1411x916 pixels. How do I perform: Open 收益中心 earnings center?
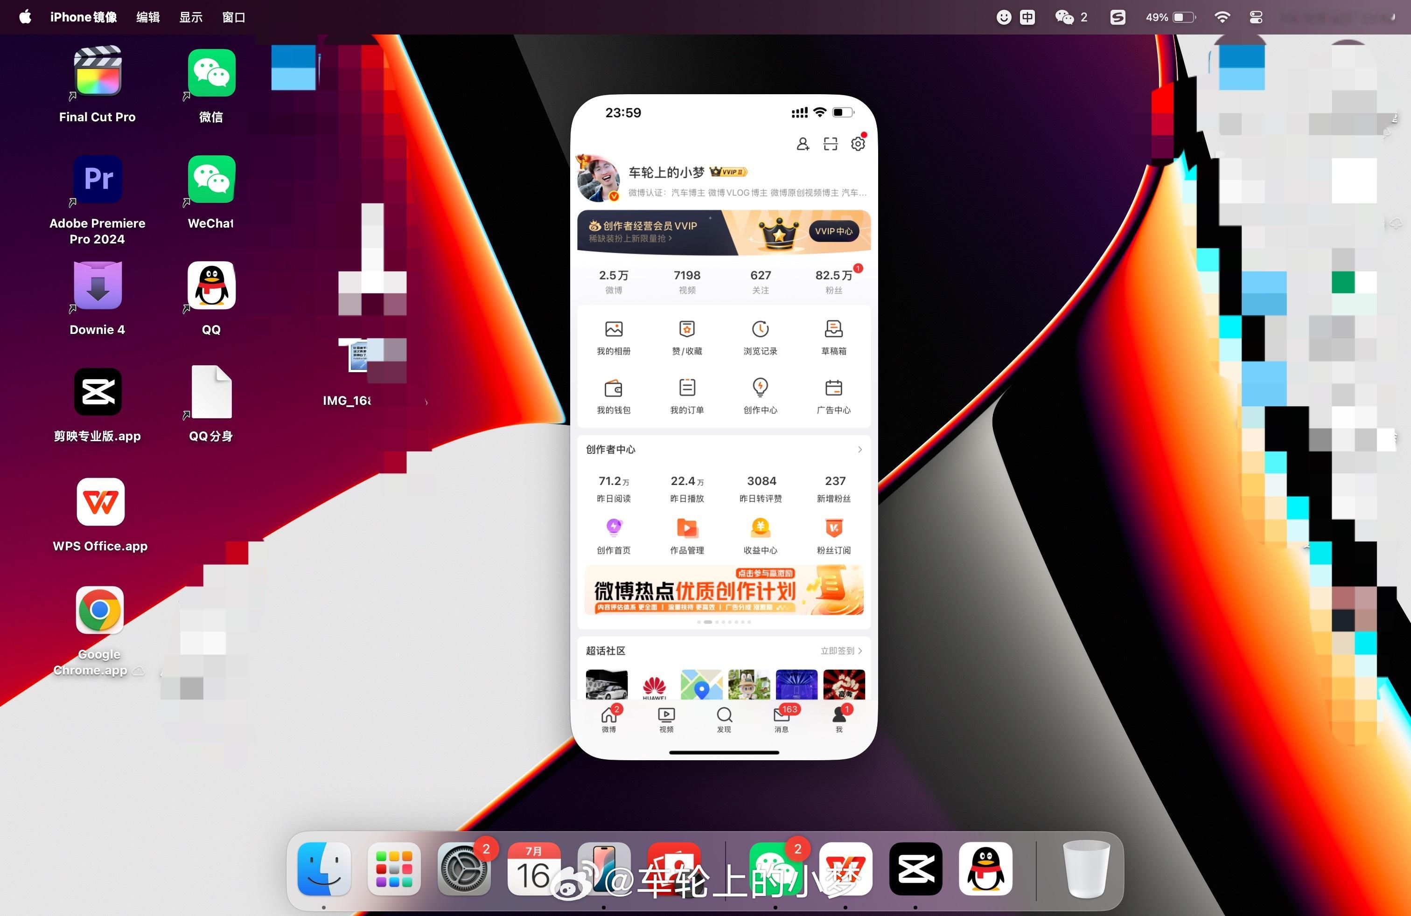[x=761, y=536]
